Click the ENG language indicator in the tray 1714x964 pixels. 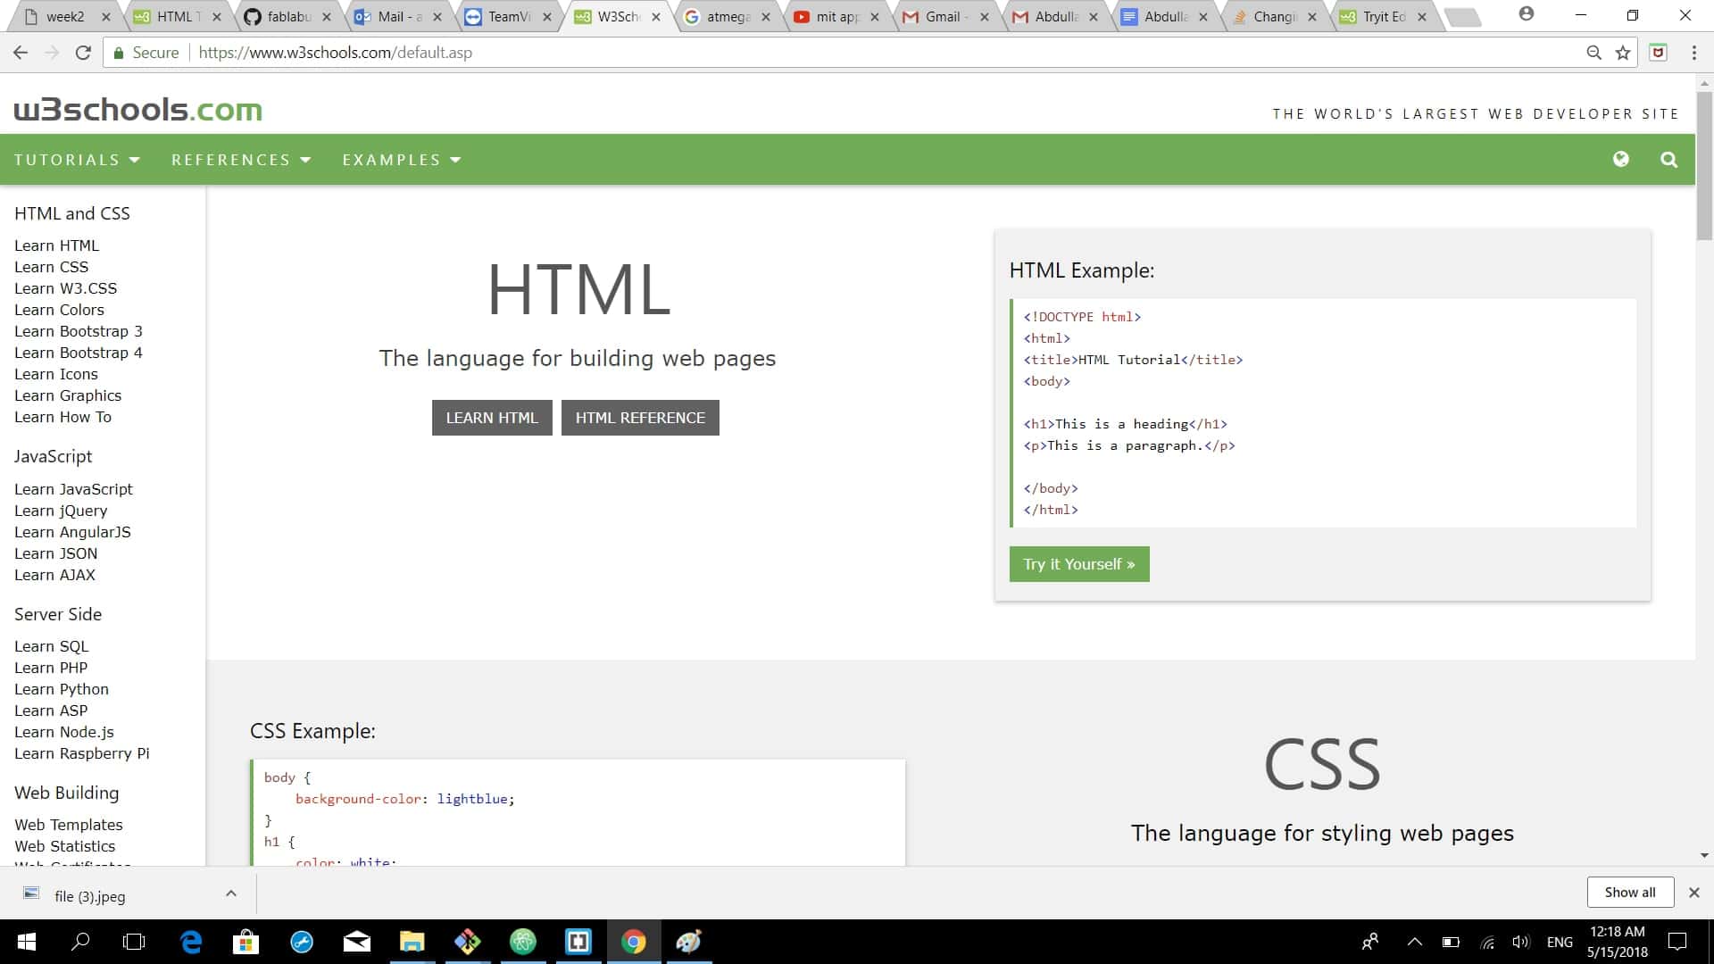coord(1560,942)
